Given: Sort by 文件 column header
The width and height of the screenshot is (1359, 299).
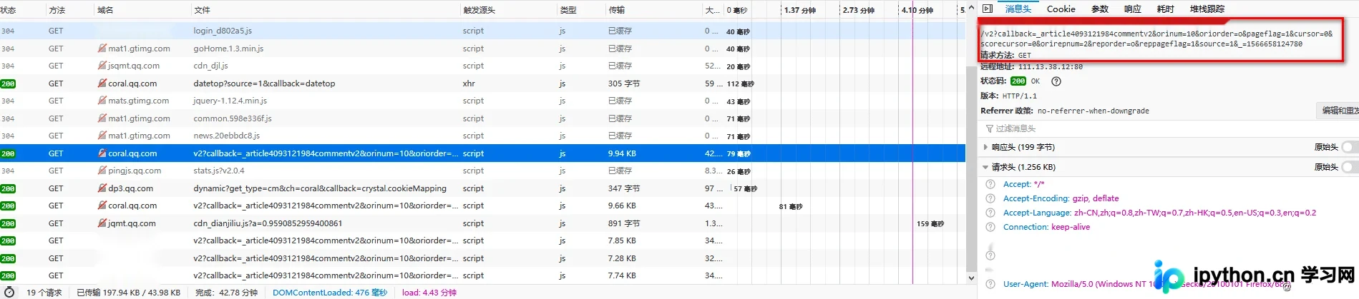Looking at the screenshot, I should 325,10.
